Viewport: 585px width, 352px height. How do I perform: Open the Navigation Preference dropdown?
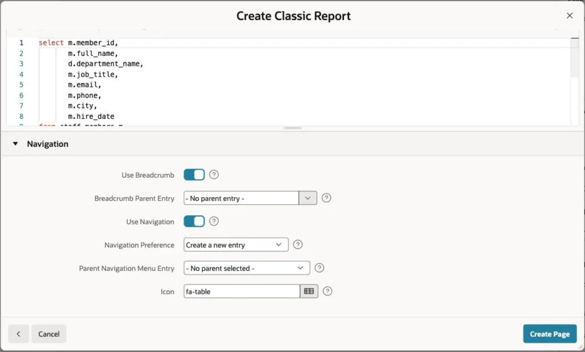[236, 245]
